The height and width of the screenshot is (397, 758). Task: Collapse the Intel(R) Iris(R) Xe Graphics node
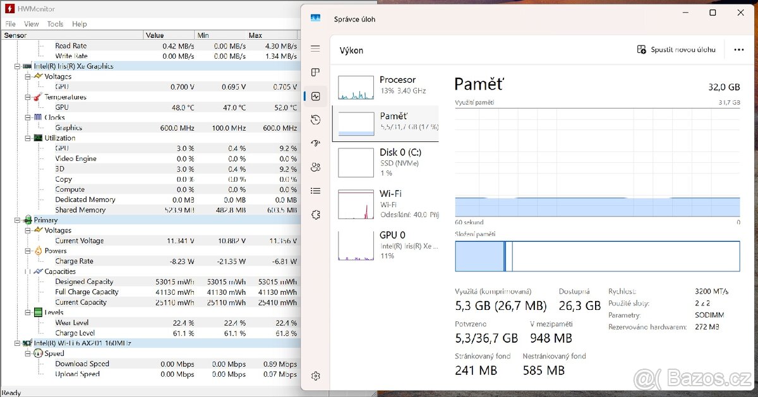click(x=17, y=66)
